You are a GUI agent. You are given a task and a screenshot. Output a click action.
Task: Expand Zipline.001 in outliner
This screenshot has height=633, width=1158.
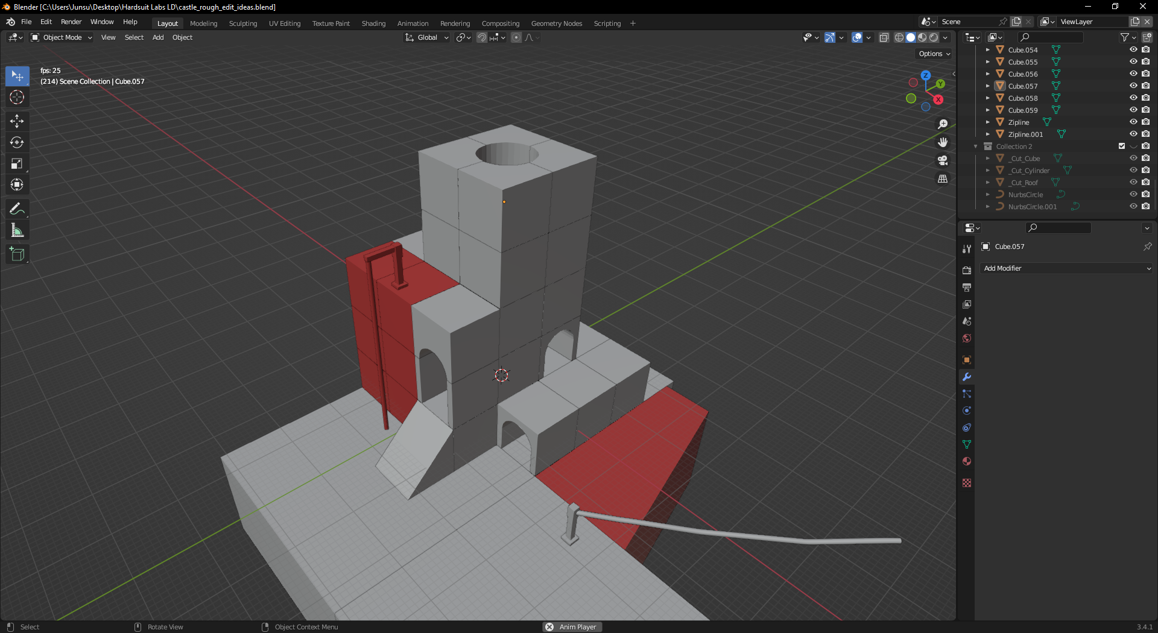(988, 134)
